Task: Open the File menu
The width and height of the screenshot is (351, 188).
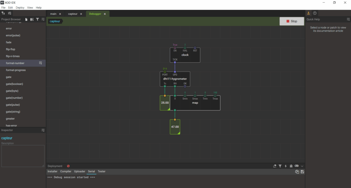Action: pos(3,8)
